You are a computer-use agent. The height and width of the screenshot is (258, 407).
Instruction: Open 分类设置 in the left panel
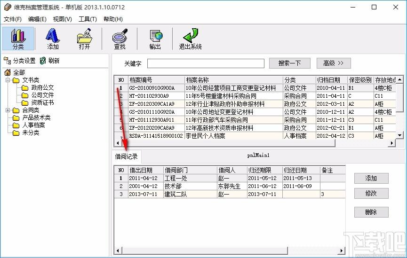pyautogui.click(x=20, y=61)
